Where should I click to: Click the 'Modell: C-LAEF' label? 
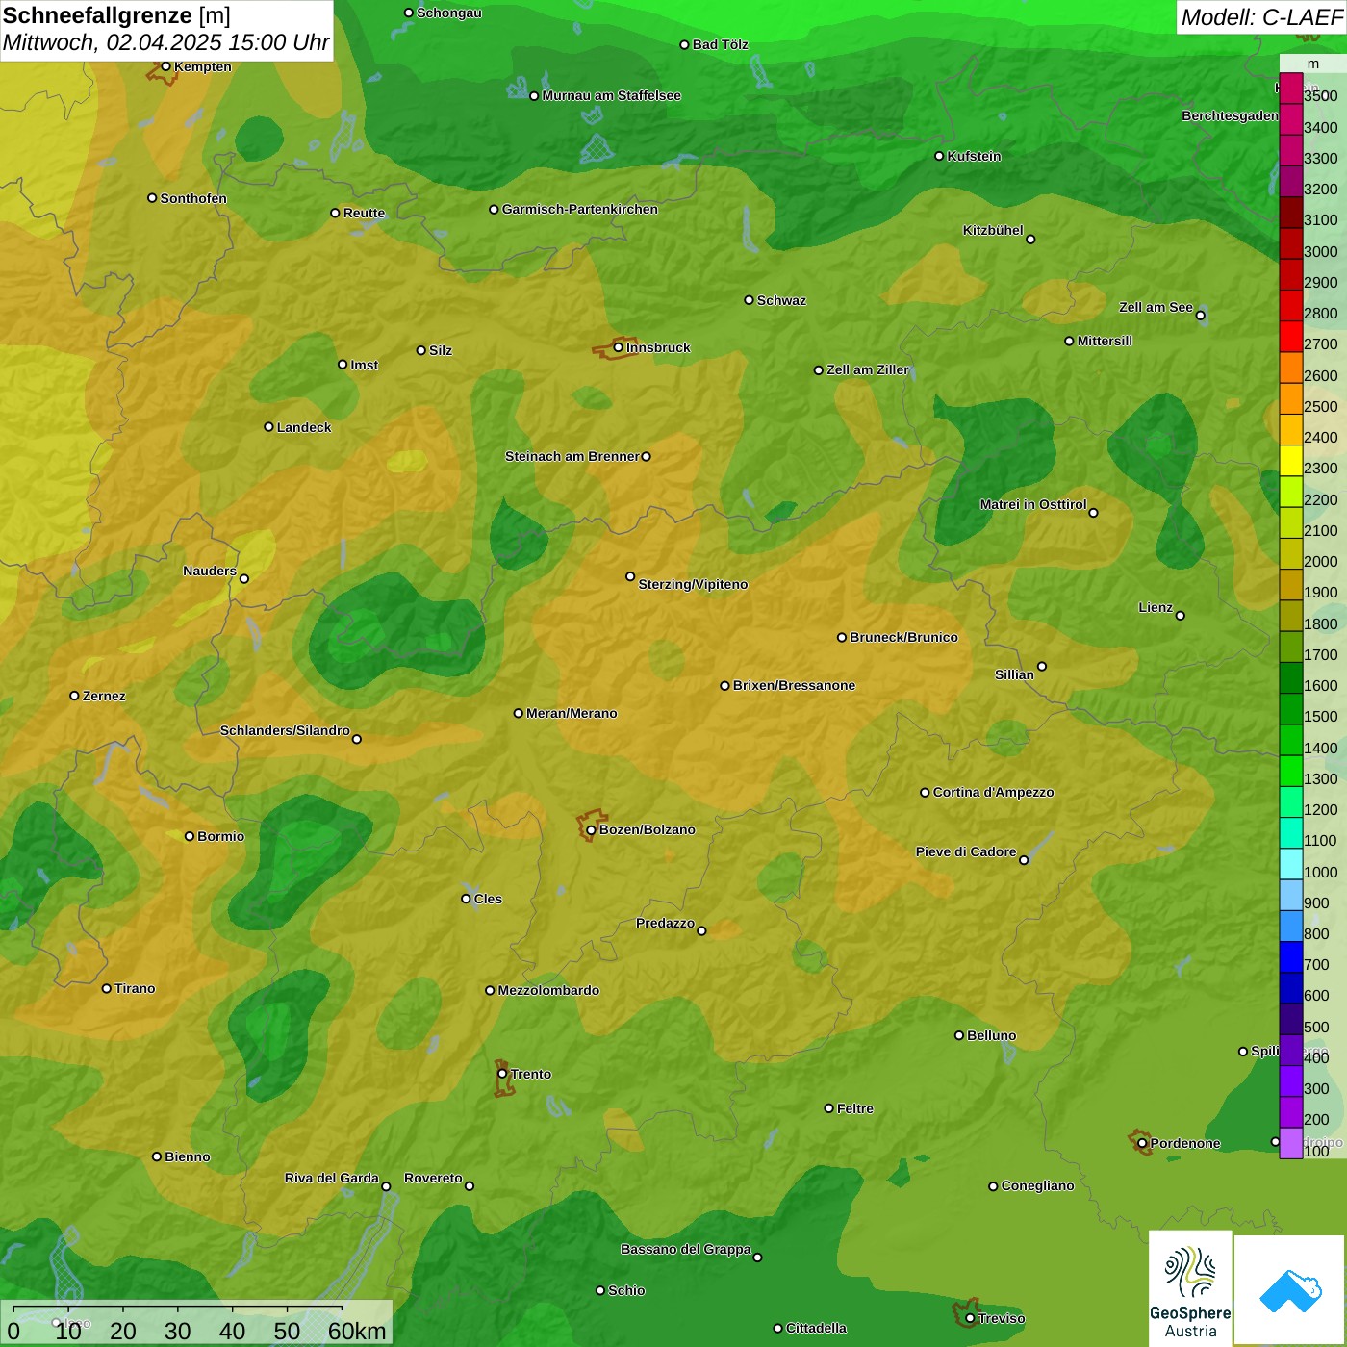coord(1260,17)
